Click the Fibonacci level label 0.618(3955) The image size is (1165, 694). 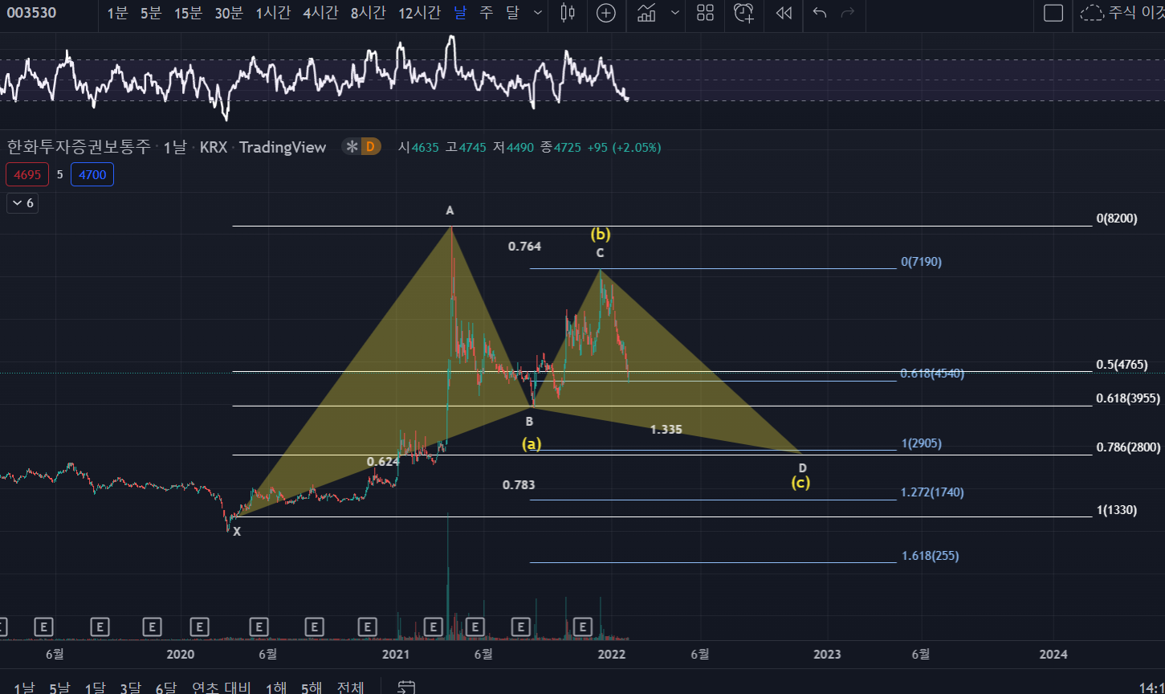pos(1127,398)
